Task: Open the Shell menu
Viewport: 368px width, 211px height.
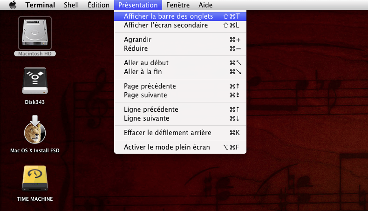Action: point(71,5)
